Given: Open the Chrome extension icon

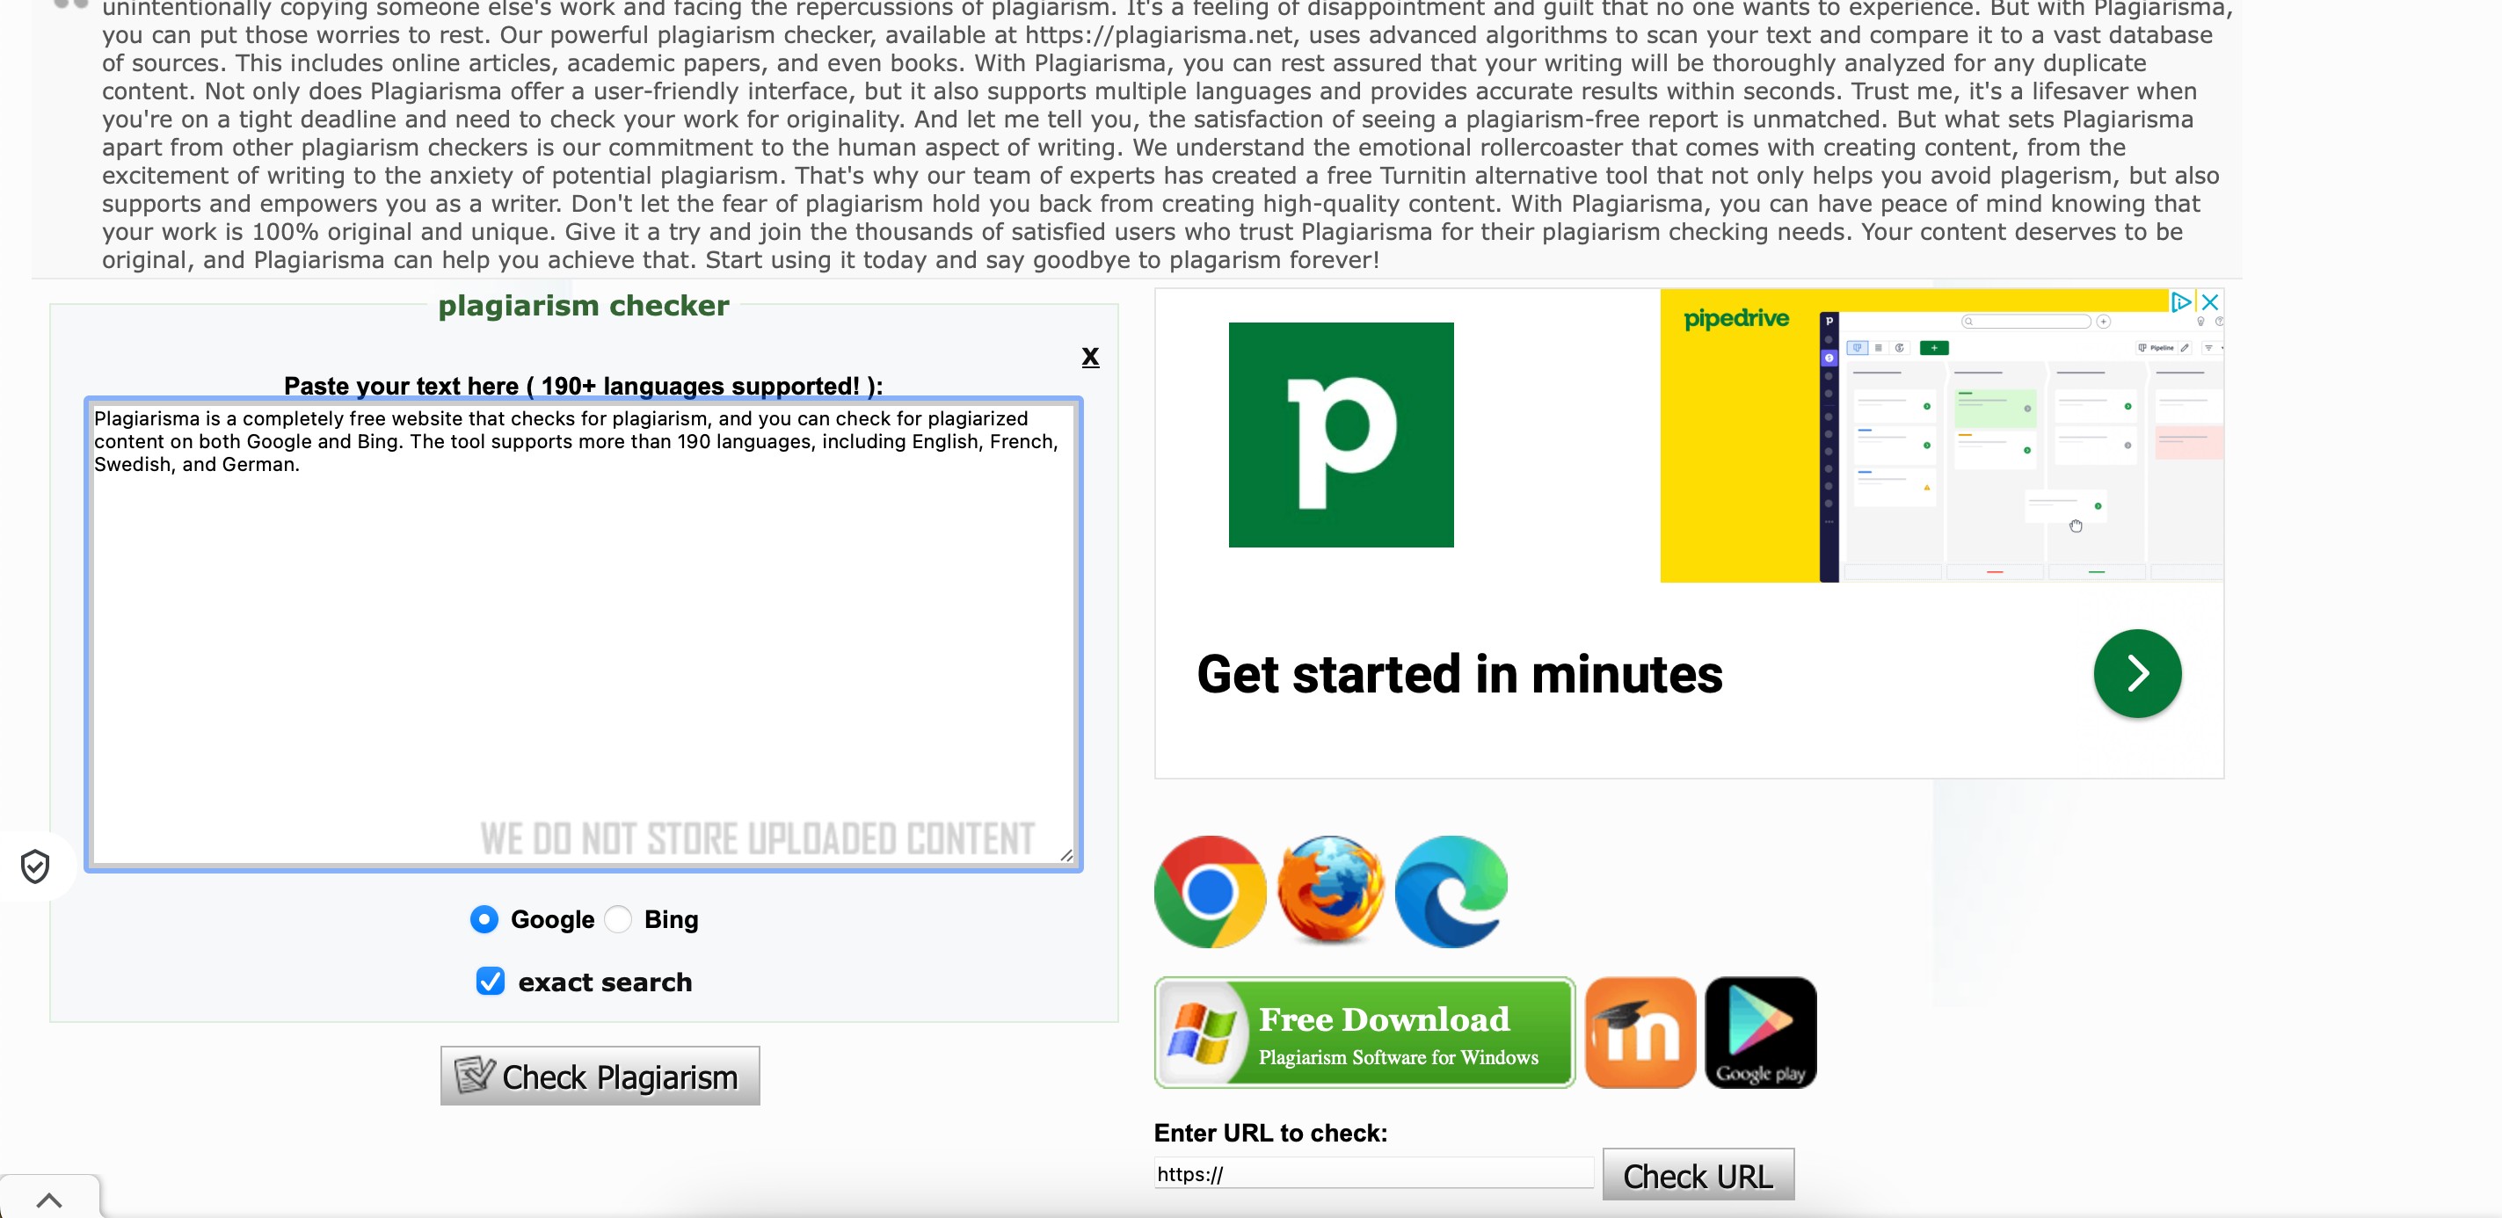Looking at the screenshot, I should pyautogui.click(x=1209, y=891).
